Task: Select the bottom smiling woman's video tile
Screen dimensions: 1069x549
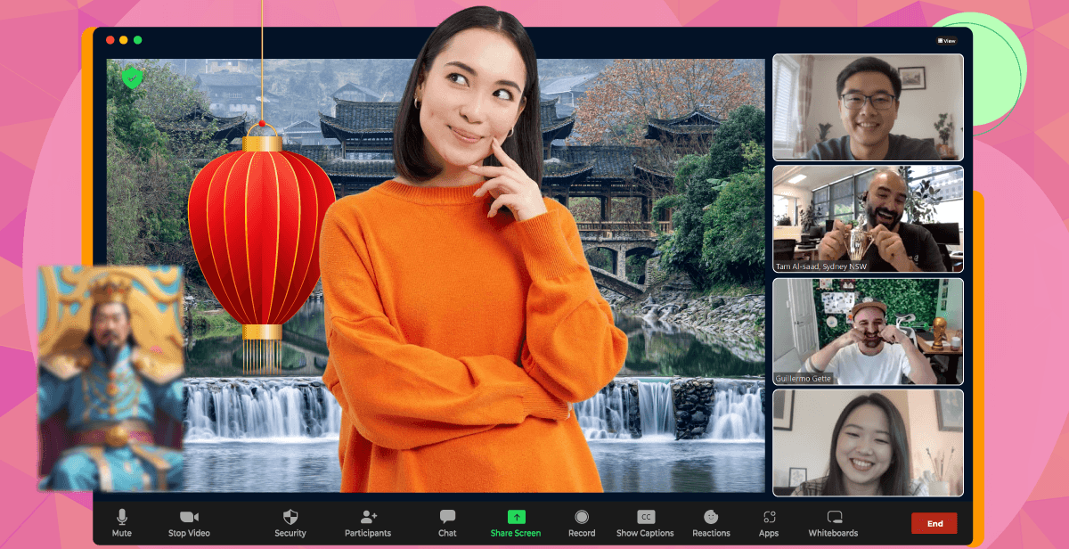Action: pos(868,443)
